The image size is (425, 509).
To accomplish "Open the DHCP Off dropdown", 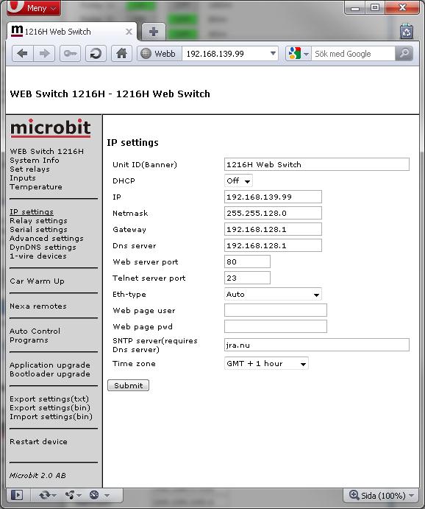I will click(x=238, y=180).
